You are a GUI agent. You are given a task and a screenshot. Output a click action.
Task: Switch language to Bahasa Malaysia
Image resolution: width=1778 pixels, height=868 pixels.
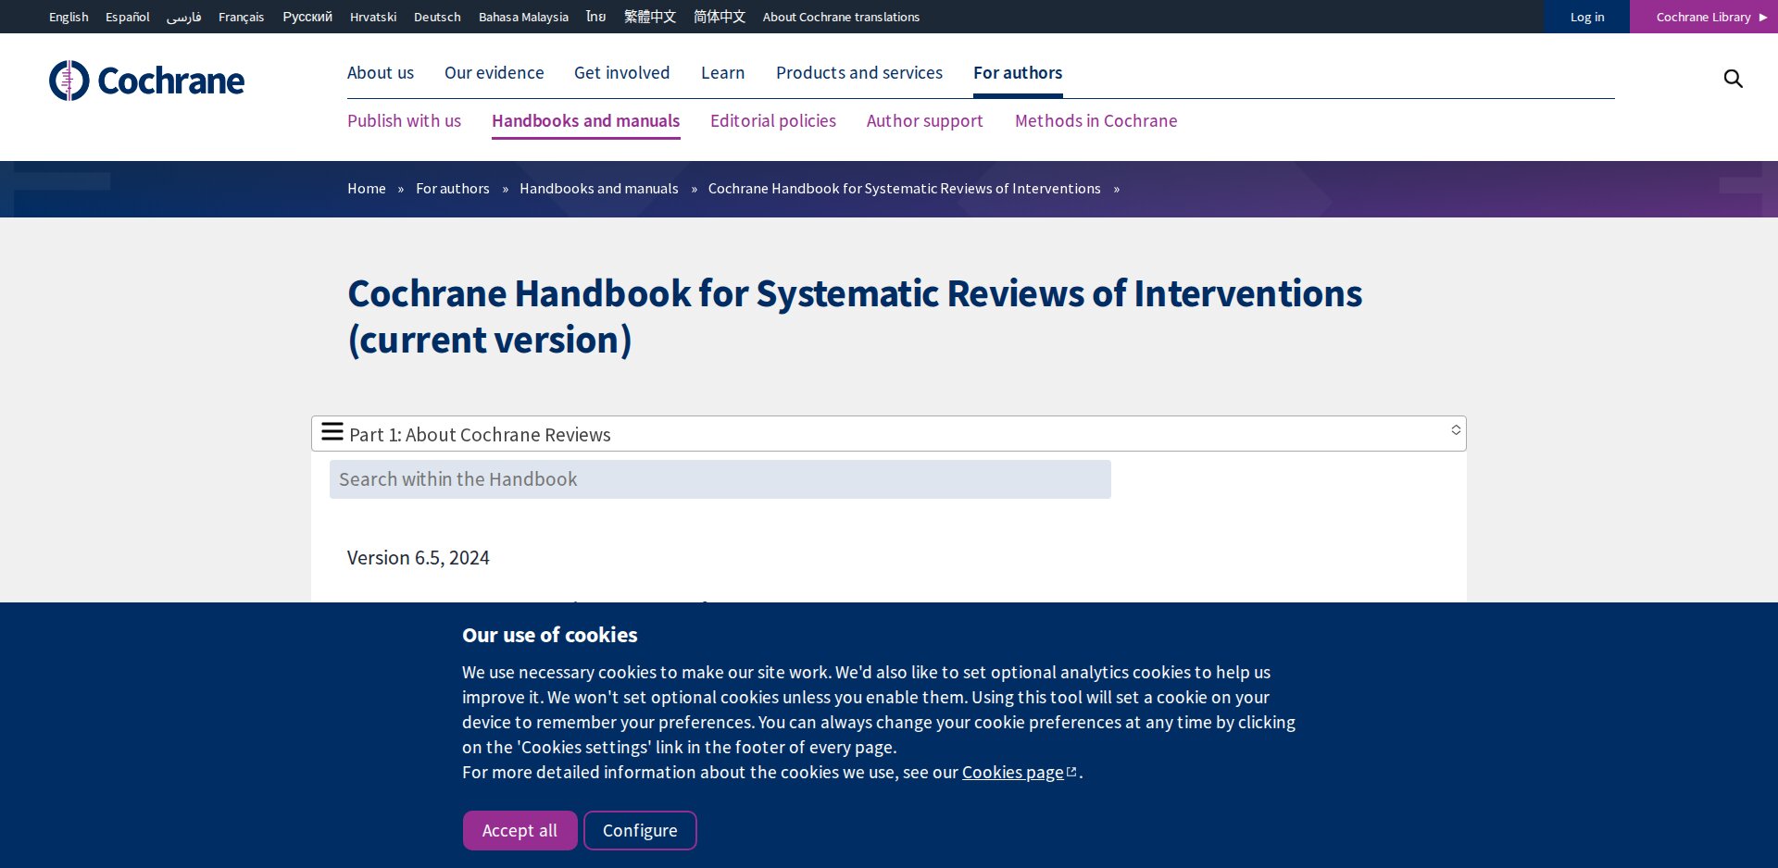click(x=523, y=17)
